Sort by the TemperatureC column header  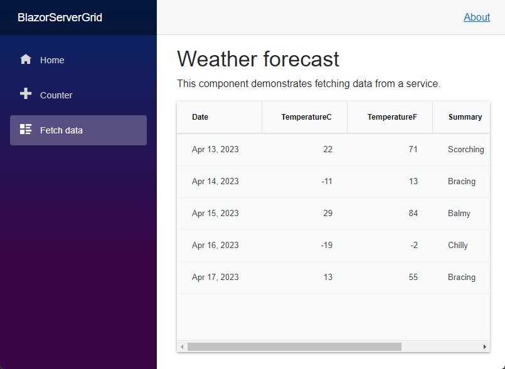click(x=305, y=117)
